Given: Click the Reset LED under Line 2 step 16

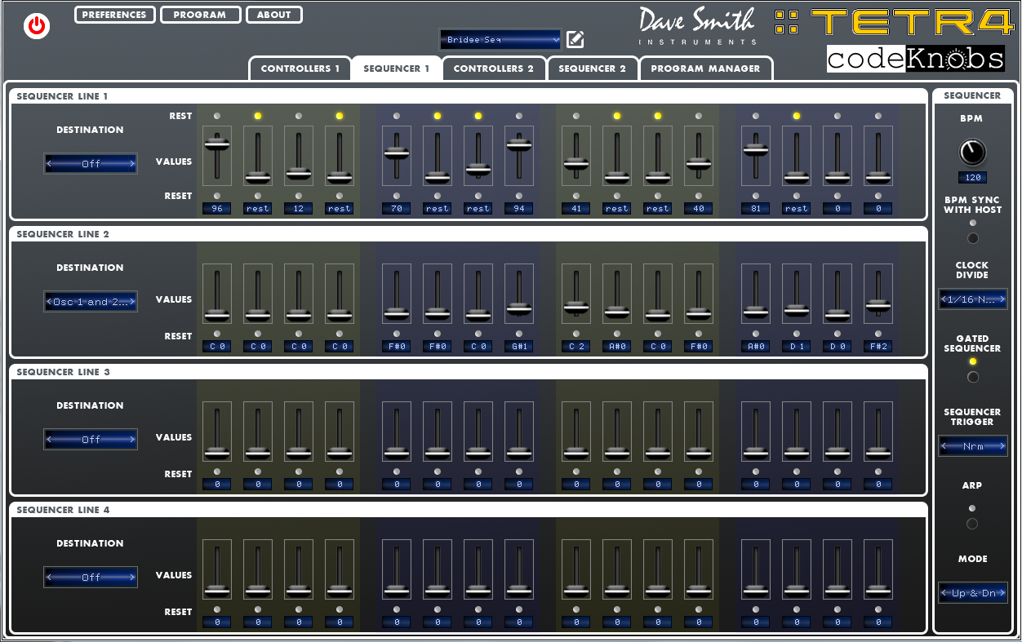Looking at the screenshot, I should pos(878,334).
